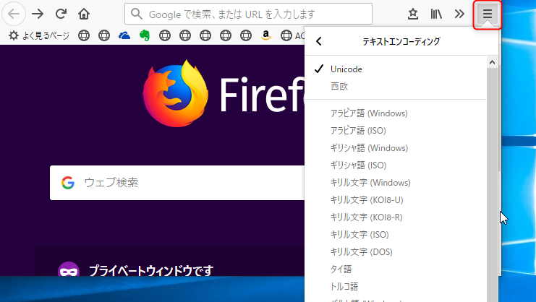Pick キリル文字 (KOI8-U) encoding

pyautogui.click(x=395, y=200)
